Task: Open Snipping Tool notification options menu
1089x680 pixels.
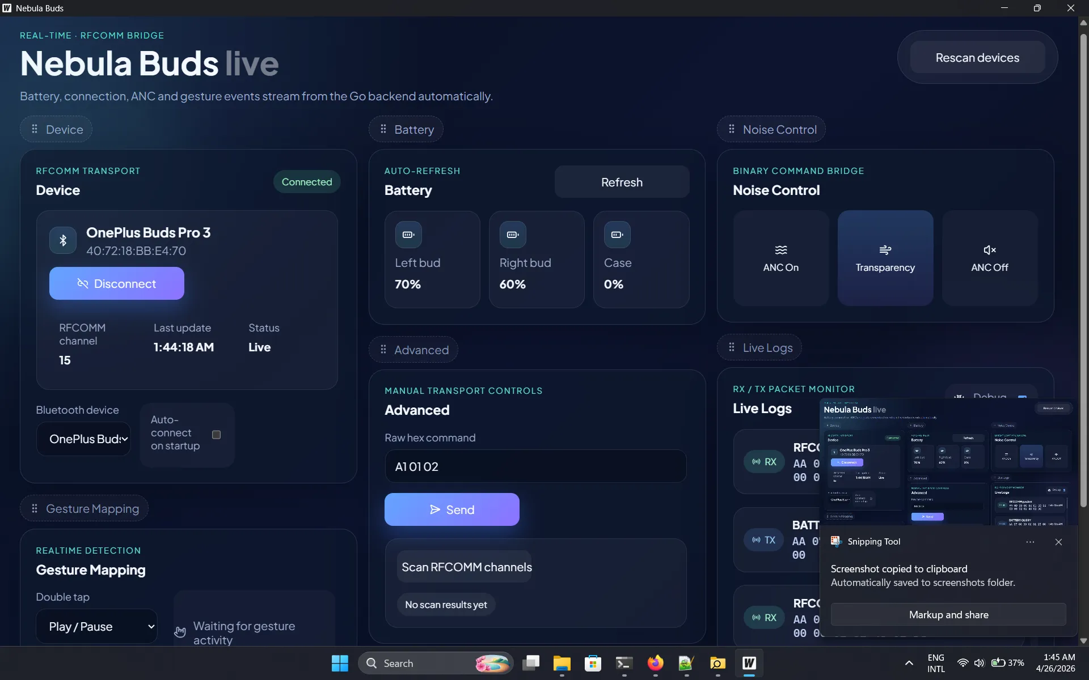Action: click(x=1030, y=542)
